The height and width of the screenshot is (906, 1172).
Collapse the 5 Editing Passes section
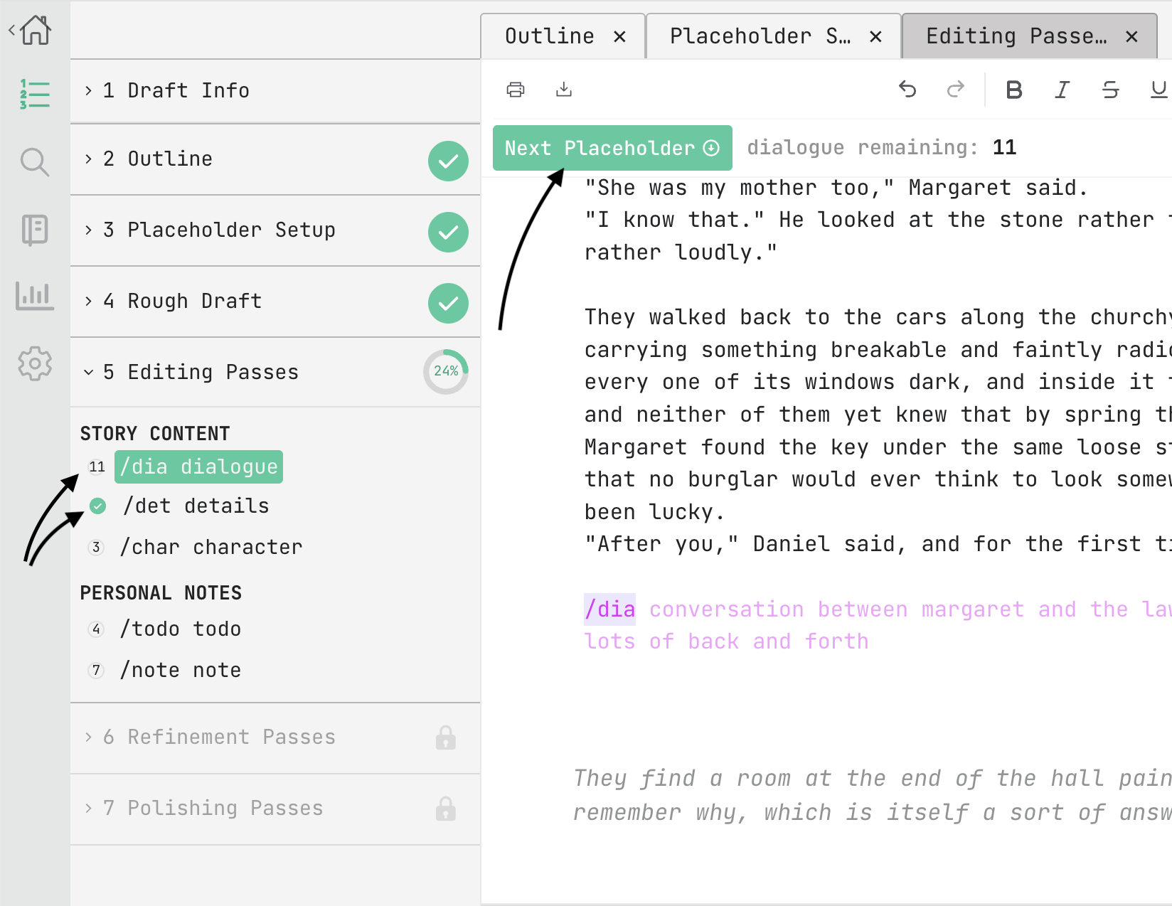point(275,373)
